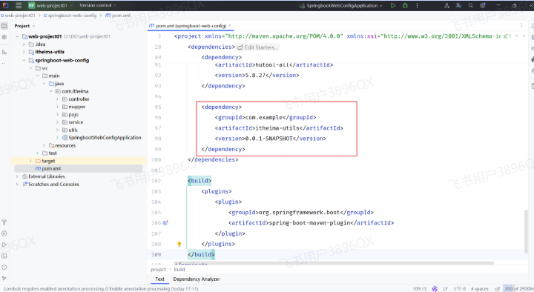Click springboot-web-config in the navigation breadcrumb
Screen dimensions: 534x292
point(70,16)
